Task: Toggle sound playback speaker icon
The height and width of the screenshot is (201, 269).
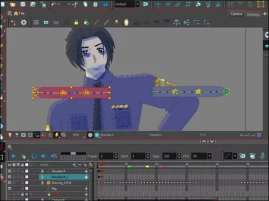Action: 44,156
